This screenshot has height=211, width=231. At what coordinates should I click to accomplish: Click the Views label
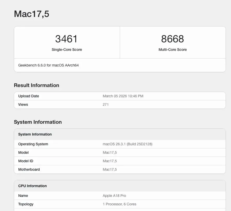point(23,105)
